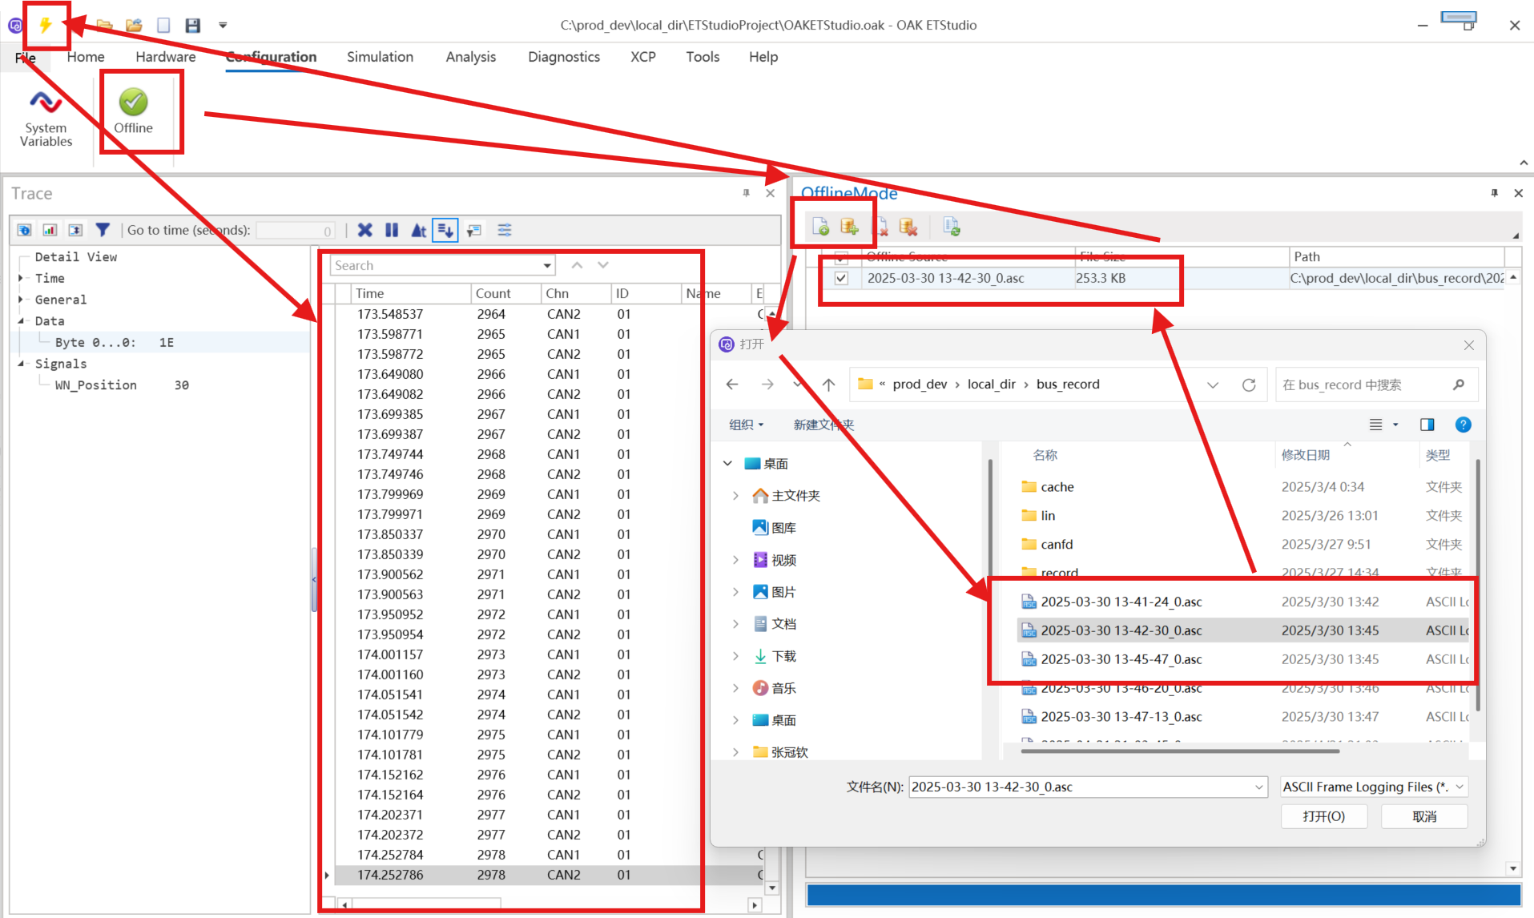Switch to the Simulation ribbon tab

(x=380, y=57)
